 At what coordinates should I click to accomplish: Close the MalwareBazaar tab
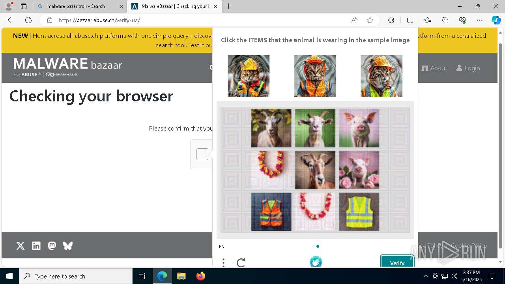[215, 6]
